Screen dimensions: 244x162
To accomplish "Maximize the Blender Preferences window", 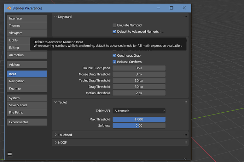I will [171, 8].
